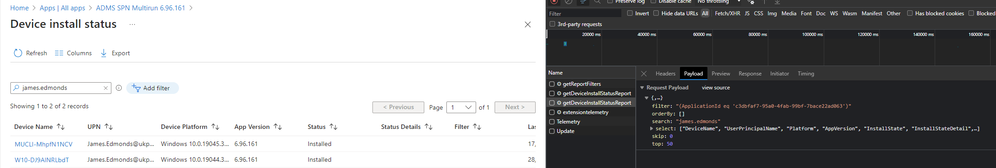Viewport: 996px width, 168px height.
Task: Export the device install status report
Action: (x=115, y=53)
